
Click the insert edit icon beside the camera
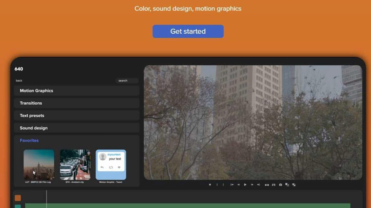point(287,185)
